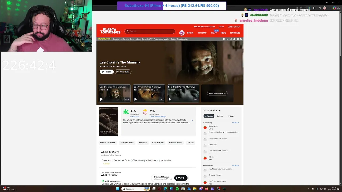Click The Mummy movie poster
342x192 pixels.
click(108, 122)
